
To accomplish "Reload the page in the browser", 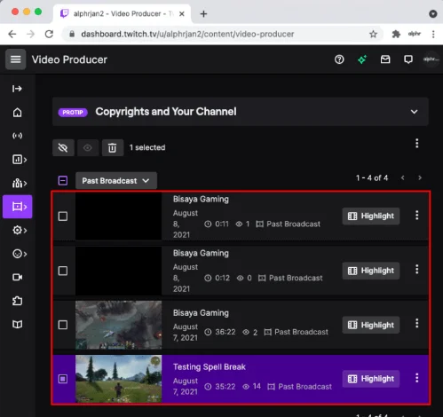I will point(49,34).
